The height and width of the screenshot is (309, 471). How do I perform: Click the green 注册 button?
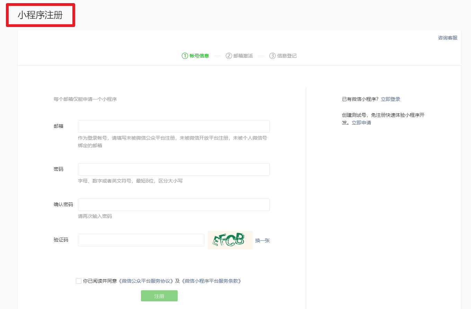point(159,296)
